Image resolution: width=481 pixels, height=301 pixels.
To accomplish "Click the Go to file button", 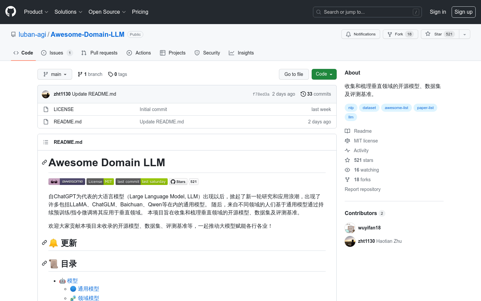I will point(294,74).
